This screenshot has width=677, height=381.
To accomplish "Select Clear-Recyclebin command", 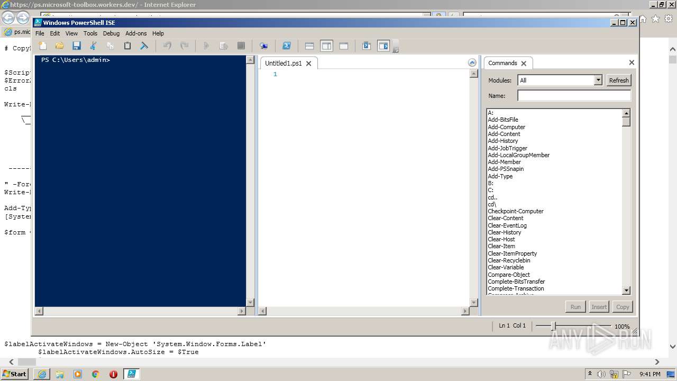I will pyautogui.click(x=509, y=260).
